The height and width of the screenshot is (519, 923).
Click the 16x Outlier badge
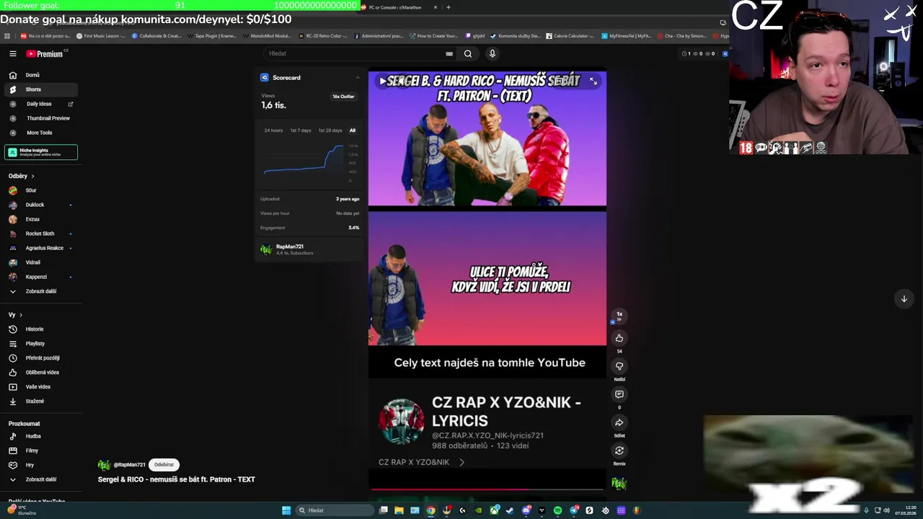343,97
